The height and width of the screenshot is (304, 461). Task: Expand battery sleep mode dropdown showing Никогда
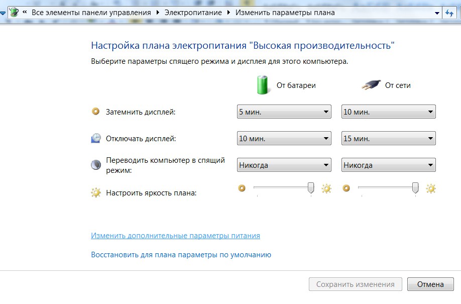(284, 165)
